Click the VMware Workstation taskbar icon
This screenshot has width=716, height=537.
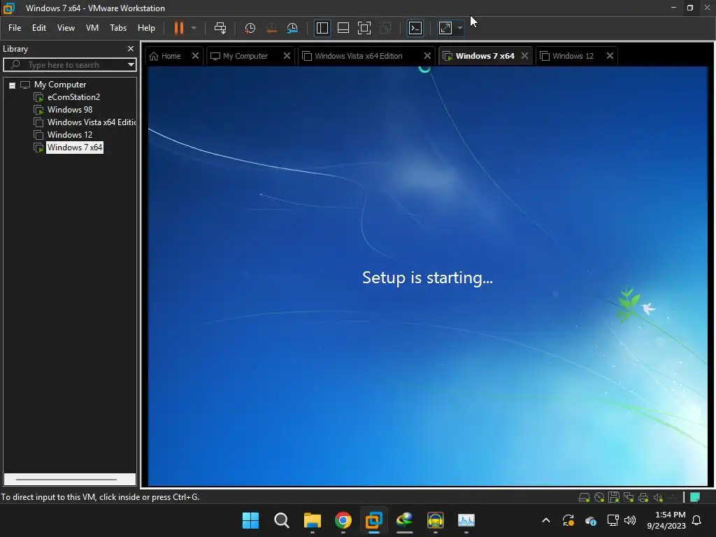pos(373,520)
